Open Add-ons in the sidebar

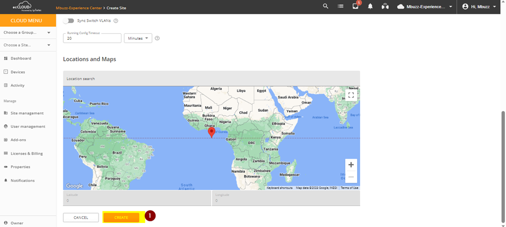click(x=18, y=140)
